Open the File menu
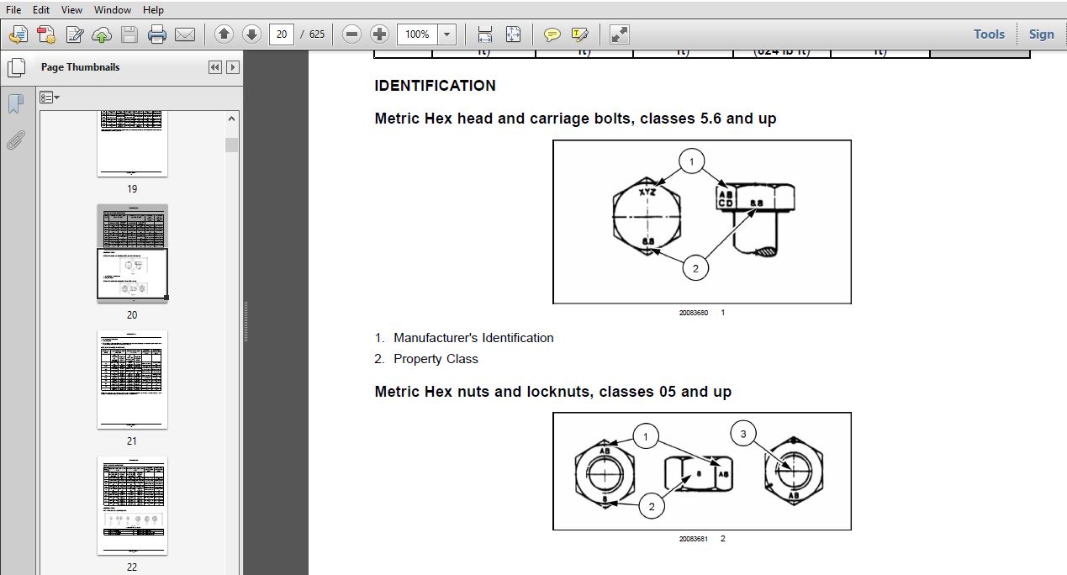This screenshot has width=1067, height=575. pyautogui.click(x=13, y=10)
